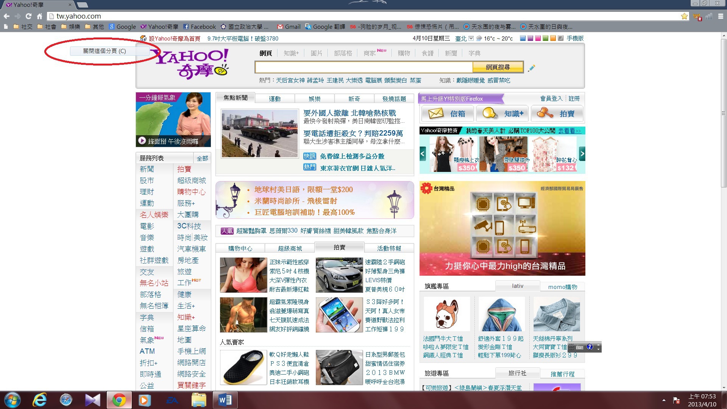
Task: Switch to the 超級商城 tab
Action: (x=290, y=248)
